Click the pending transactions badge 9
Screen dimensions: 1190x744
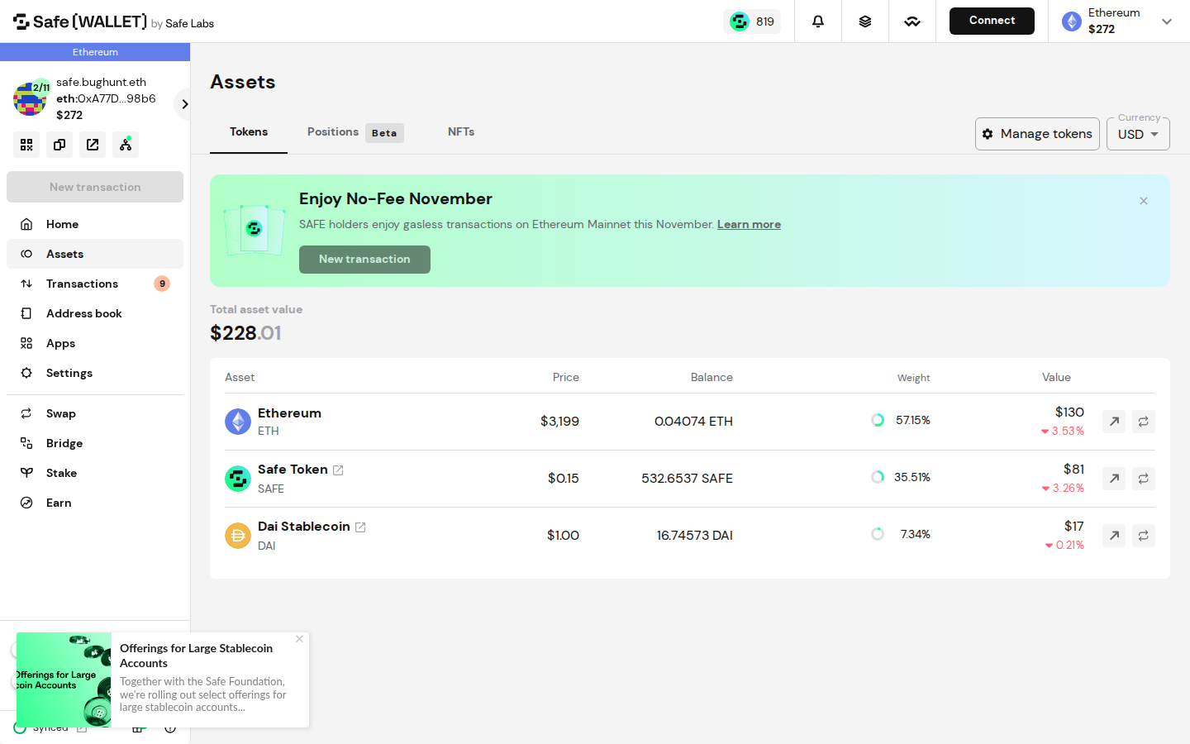(162, 284)
